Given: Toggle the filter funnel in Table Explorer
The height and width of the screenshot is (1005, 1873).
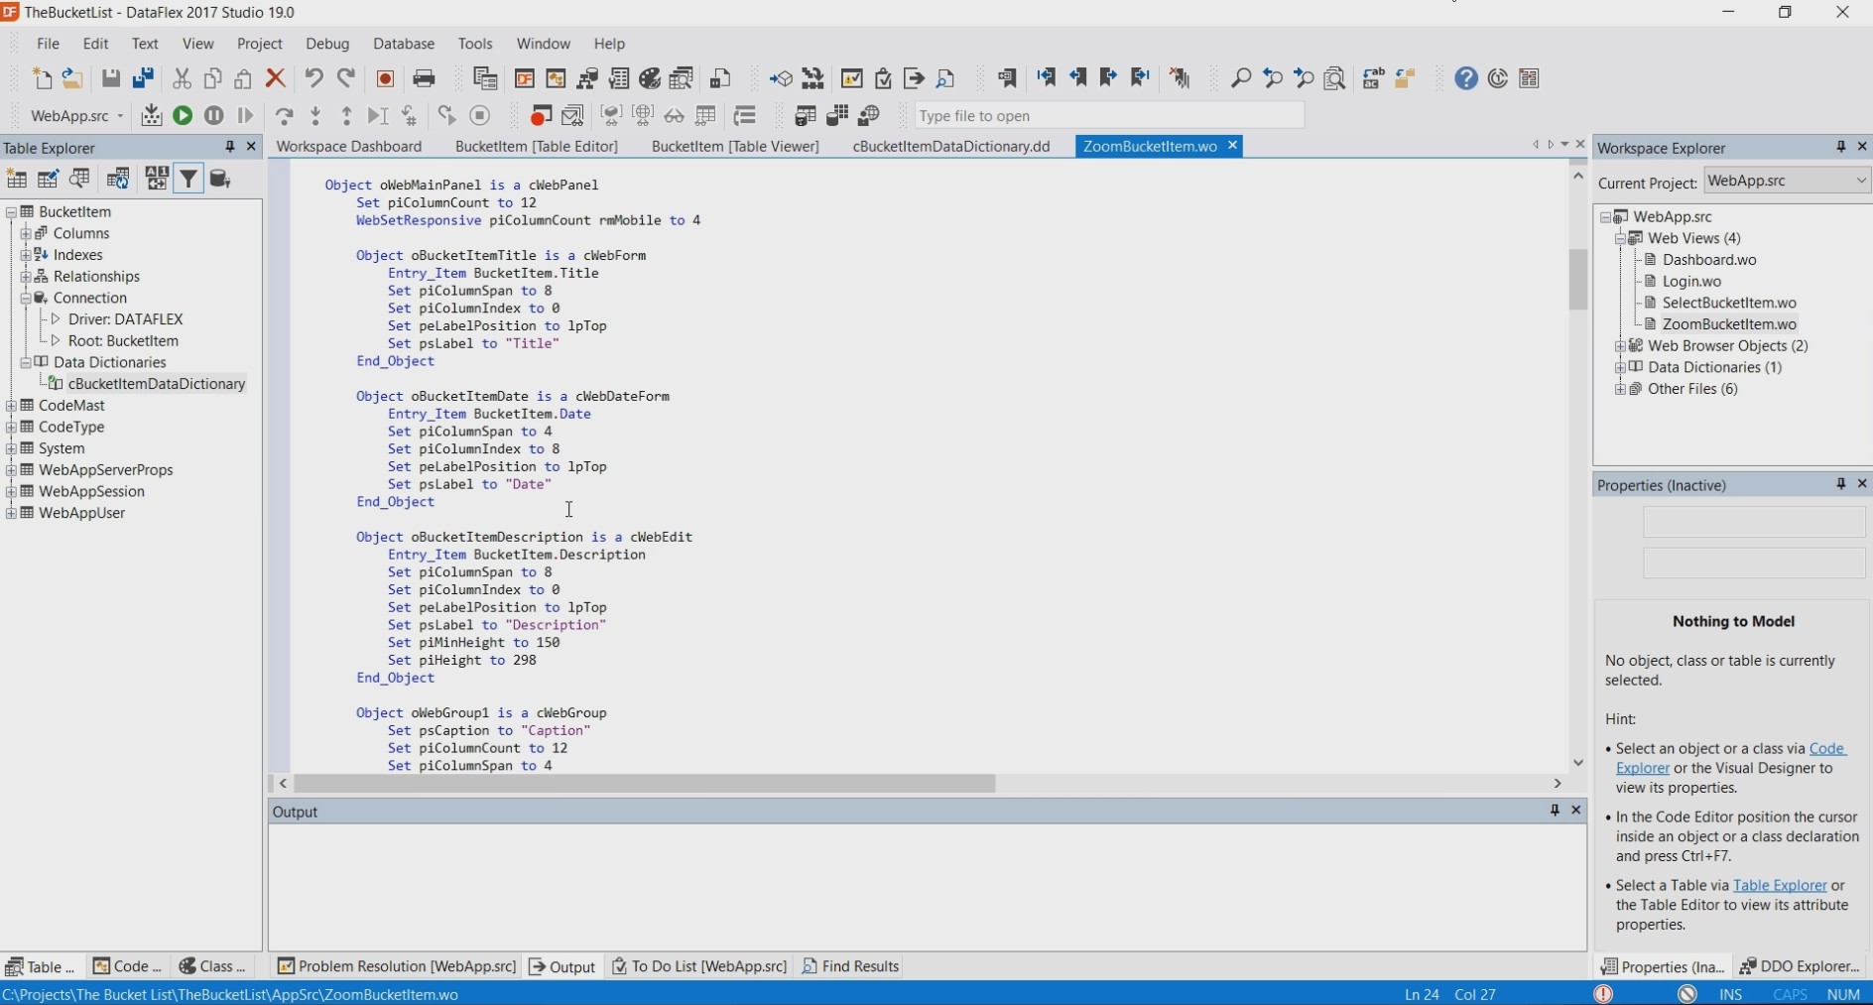Looking at the screenshot, I should click(187, 179).
